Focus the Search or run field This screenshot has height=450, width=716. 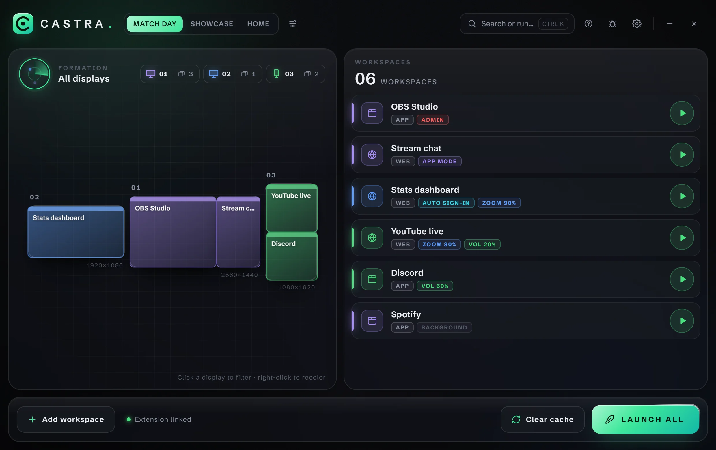517,24
